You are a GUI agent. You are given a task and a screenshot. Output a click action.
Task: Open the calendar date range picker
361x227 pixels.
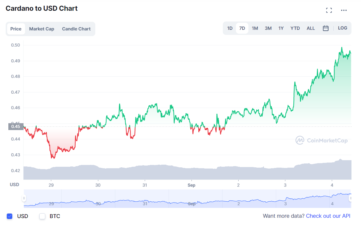tap(326, 28)
